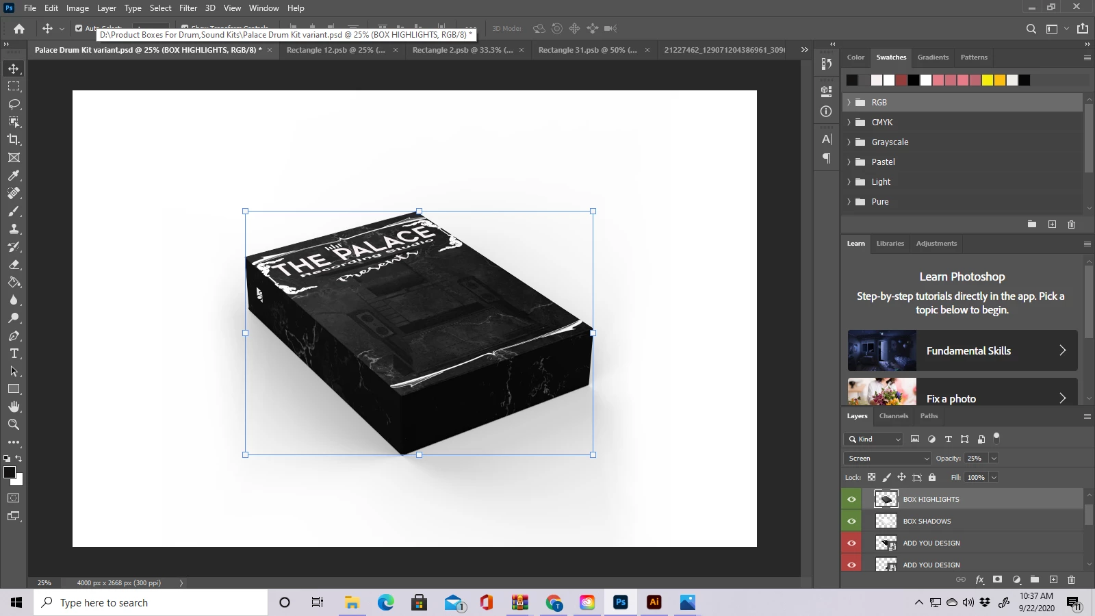Select the Rectangle shape tool
Image resolution: width=1095 pixels, height=616 pixels.
[14, 389]
